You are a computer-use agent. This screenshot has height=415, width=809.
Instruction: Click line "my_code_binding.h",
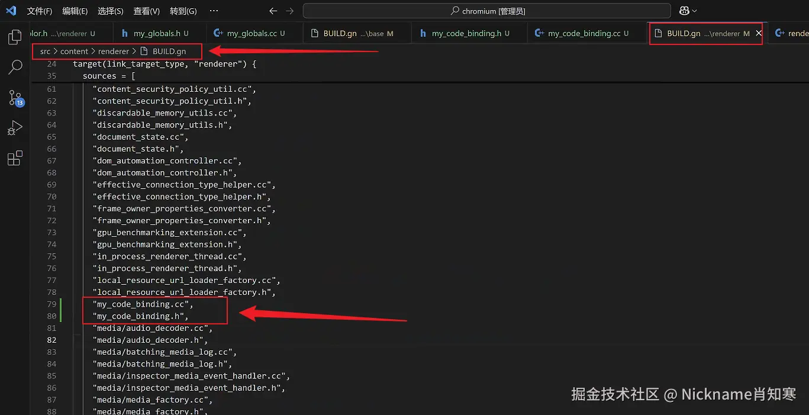(140, 316)
